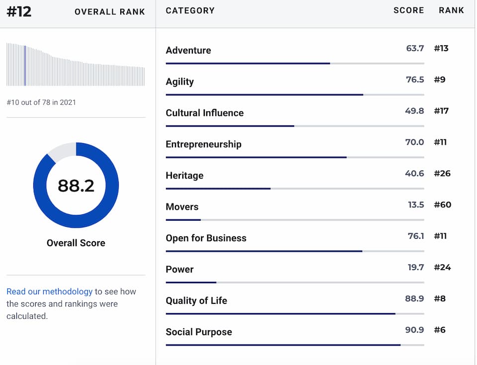Viewport: 477px width, 365px height.
Task: Click the SCORE column header
Action: (x=408, y=10)
